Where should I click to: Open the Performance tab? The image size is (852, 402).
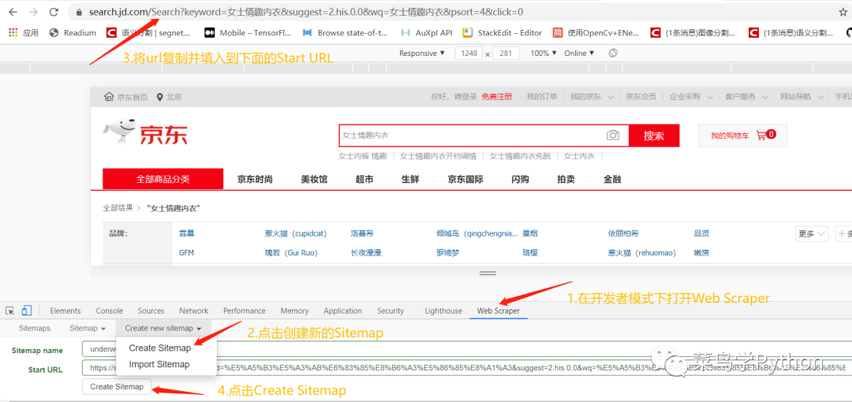(x=245, y=311)
